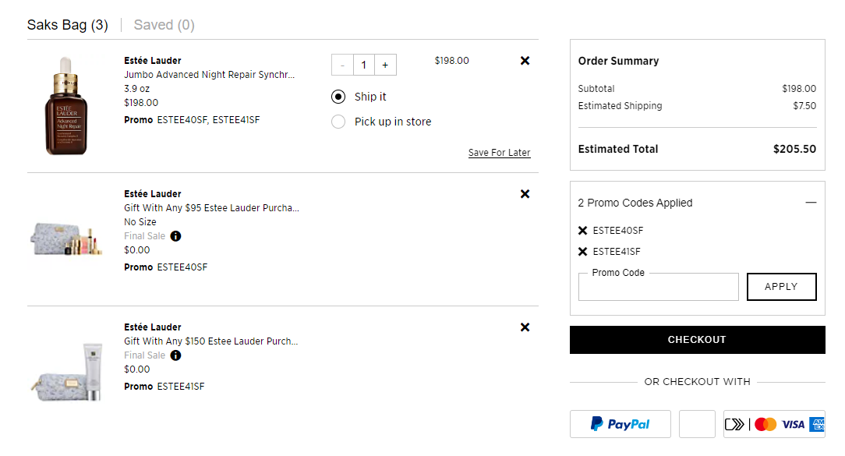The height and width of the screenshot is (456, 845).
Task: Click the 2 Promo Codes Applied heading
Action: [635, 203]
